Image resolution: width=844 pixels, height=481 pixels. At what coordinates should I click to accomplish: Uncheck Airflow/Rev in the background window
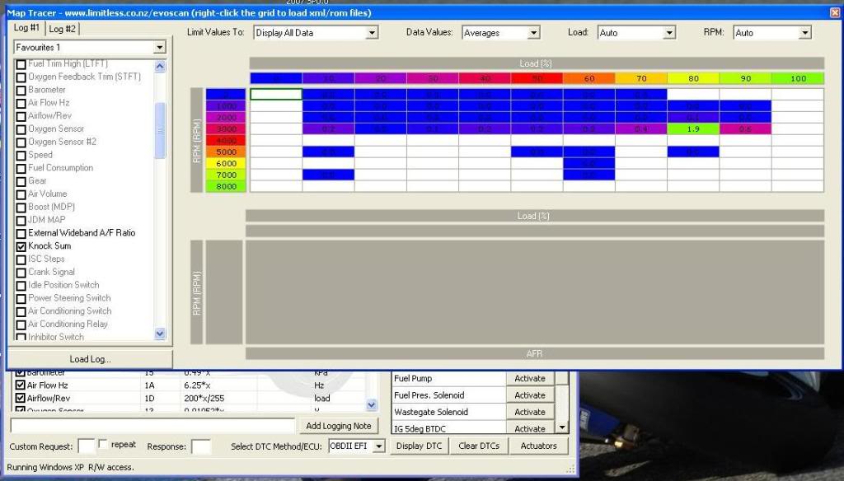(20, 398)
